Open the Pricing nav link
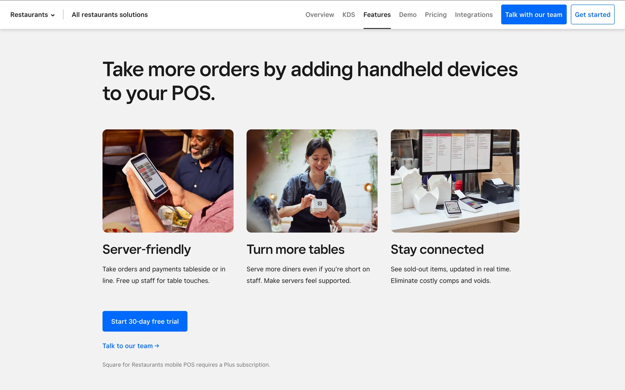This screenshot has width=625, height=390. pyautogui.click(x=436, y=15)
